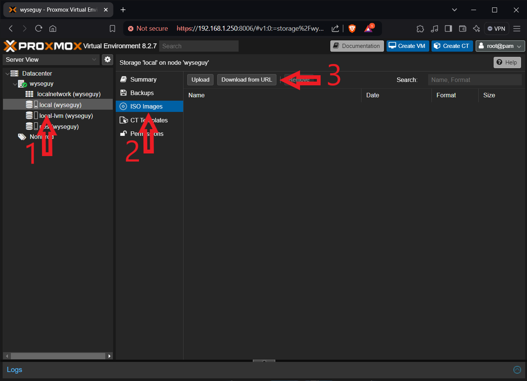Open the Documentation button
Viewport: 527px width, 381px height.
[357, 46]
